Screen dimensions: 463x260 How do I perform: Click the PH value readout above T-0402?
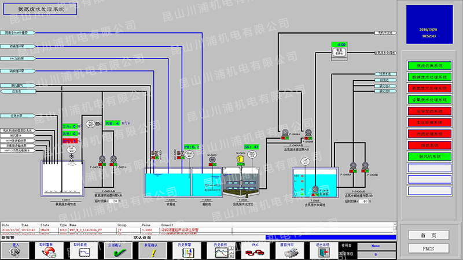pos(192,147)
